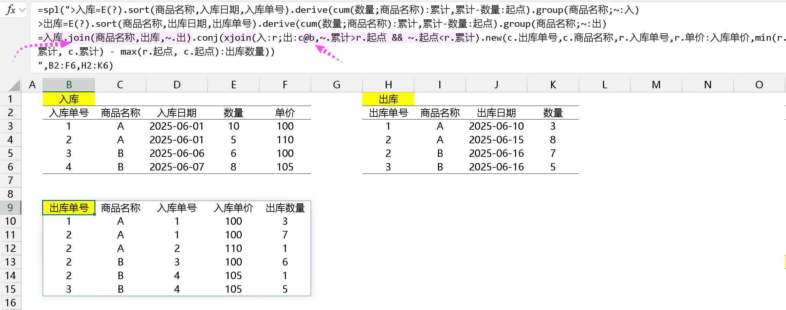The width and height of the screenshot is (786, 310).
Task: Click the 出库数量 result header cell
Action: pos(285,208)
